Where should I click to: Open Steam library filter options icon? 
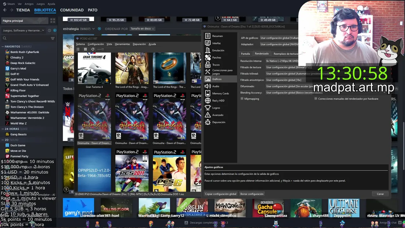coord(53,38)
